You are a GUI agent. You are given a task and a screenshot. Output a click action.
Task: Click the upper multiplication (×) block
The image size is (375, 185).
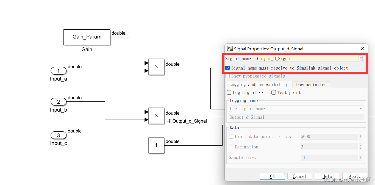(156, 67)
